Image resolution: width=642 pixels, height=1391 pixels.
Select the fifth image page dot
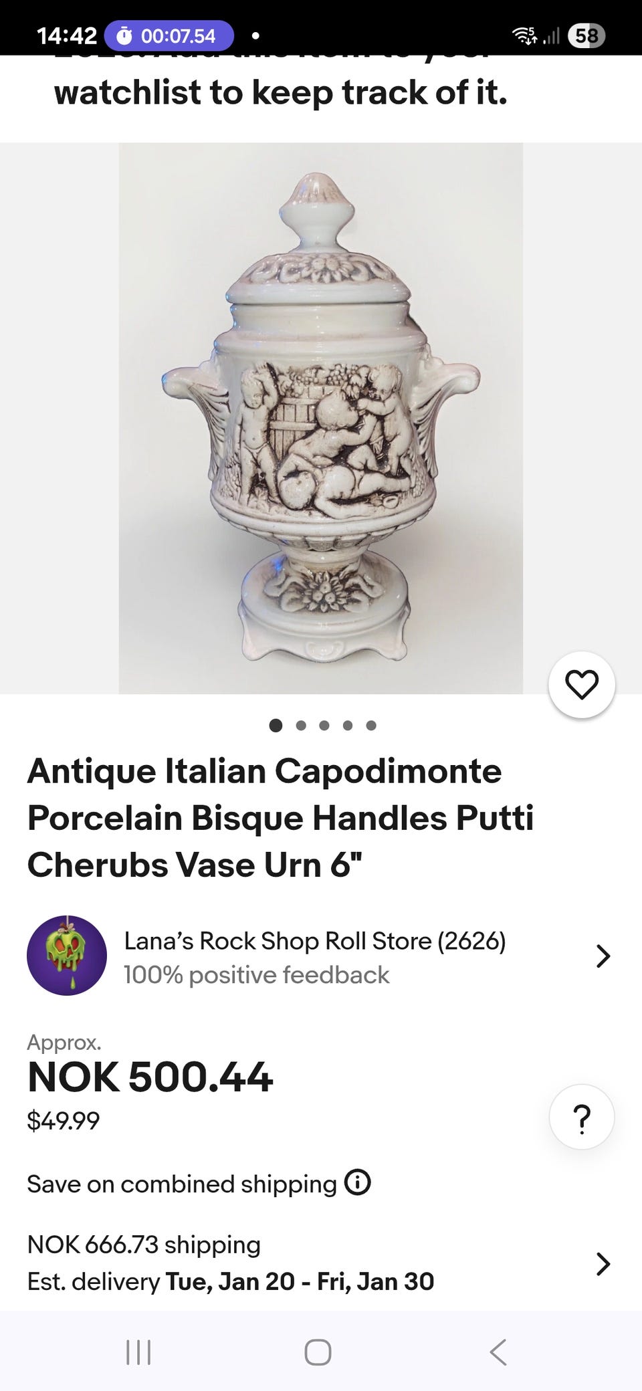tap(371, 725)
